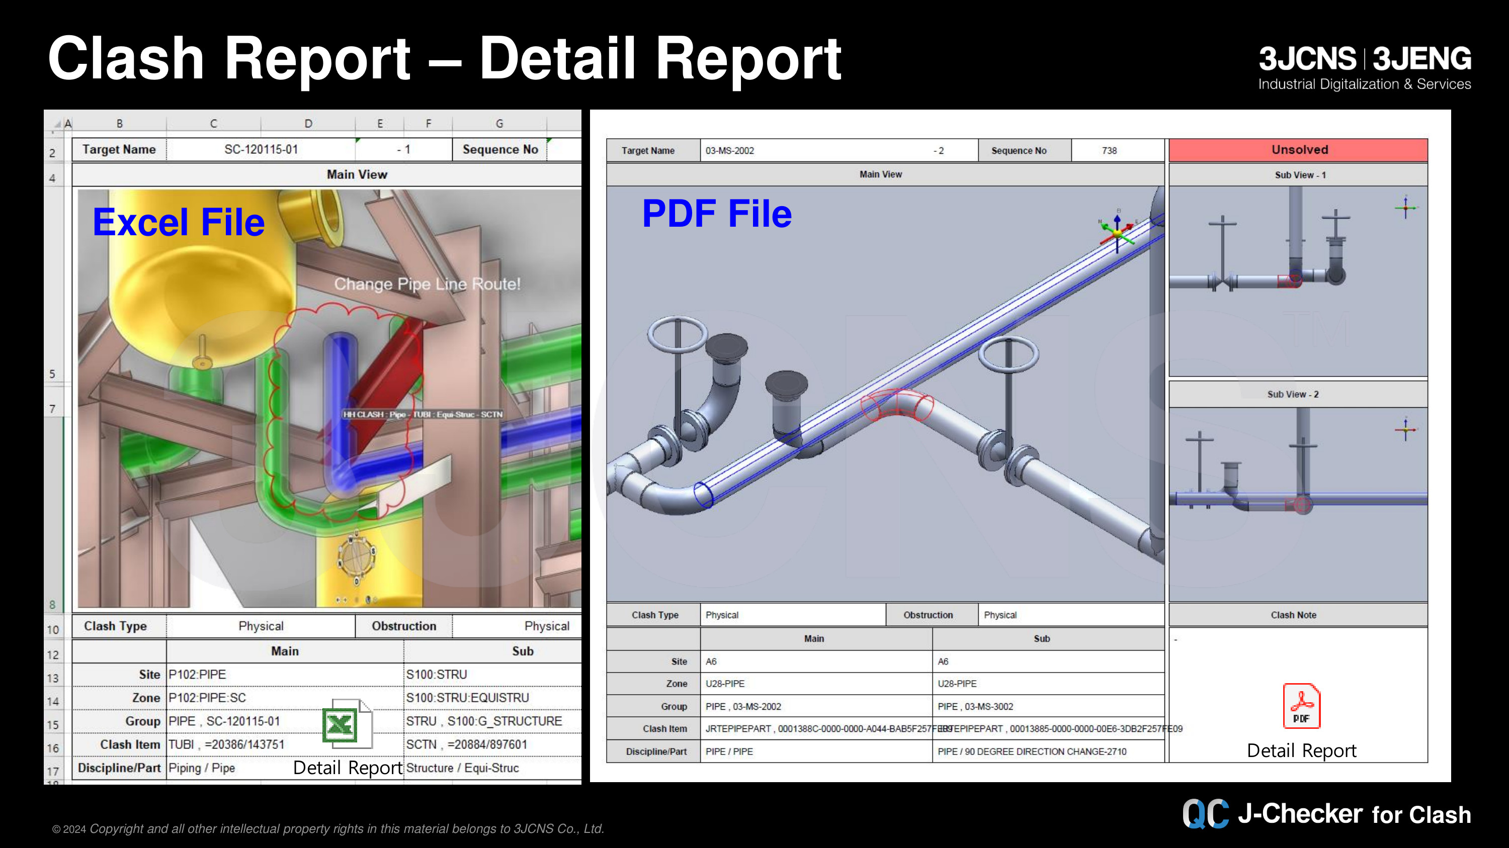
Task: Click the 'PDF File' blue label
Action: (717, 214)
